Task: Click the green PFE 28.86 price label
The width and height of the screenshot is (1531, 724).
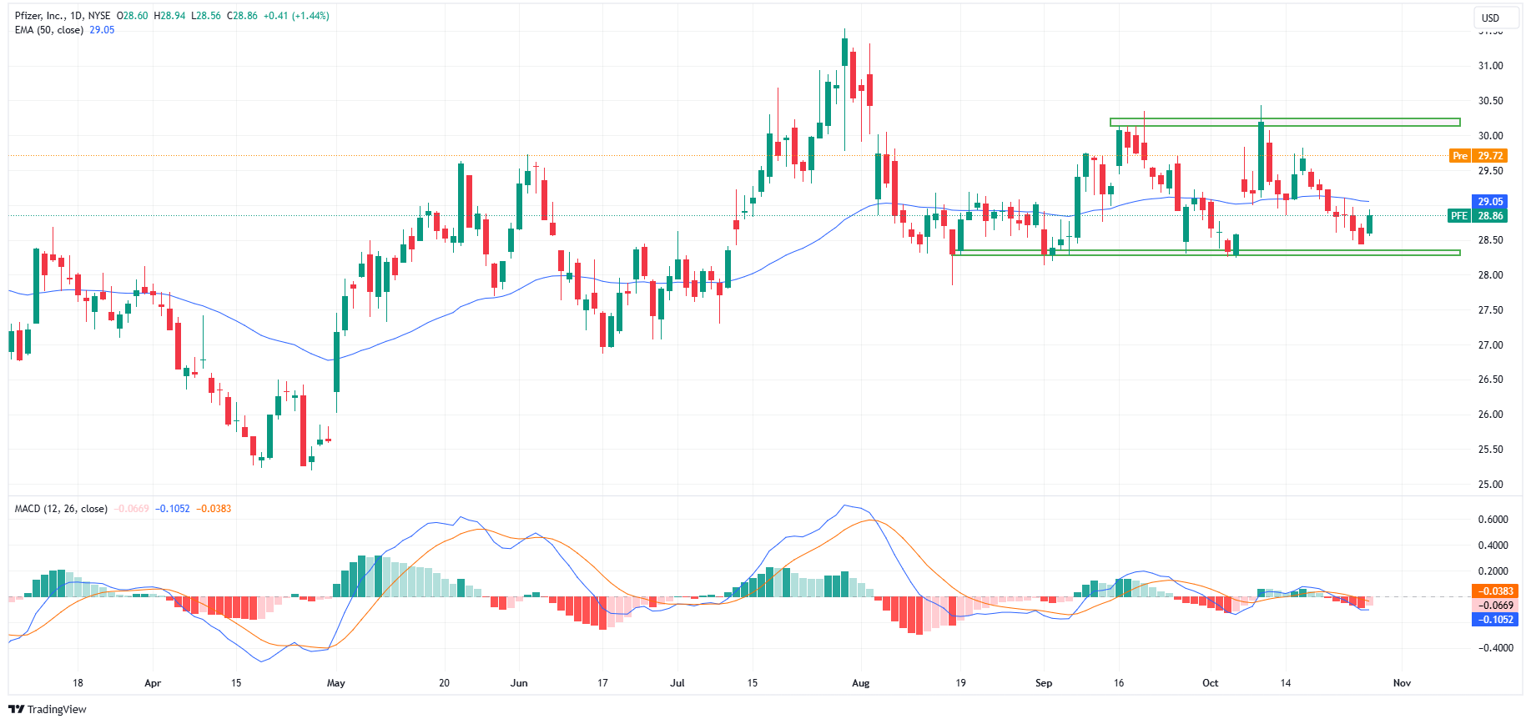Action: click(1478, 216)
